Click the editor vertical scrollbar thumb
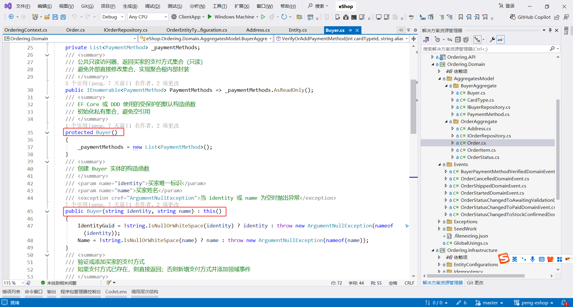Image resolution: width=573 pixels, height=307 pixels. (413, 107)
